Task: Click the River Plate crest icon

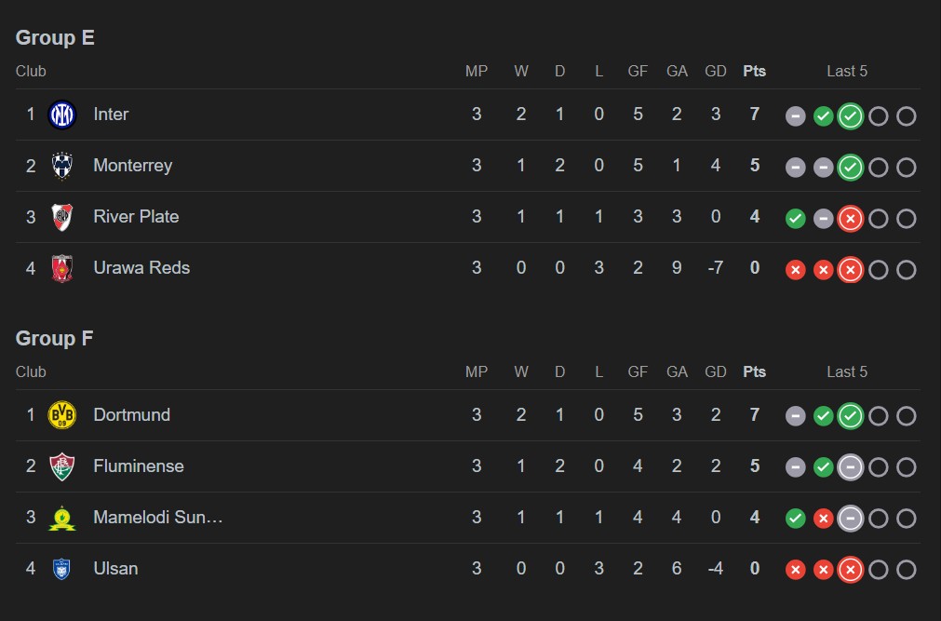Action: point(61,217)
